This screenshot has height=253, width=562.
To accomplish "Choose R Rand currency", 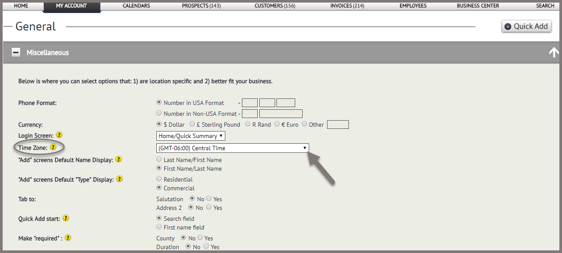I will click(248, 124).
